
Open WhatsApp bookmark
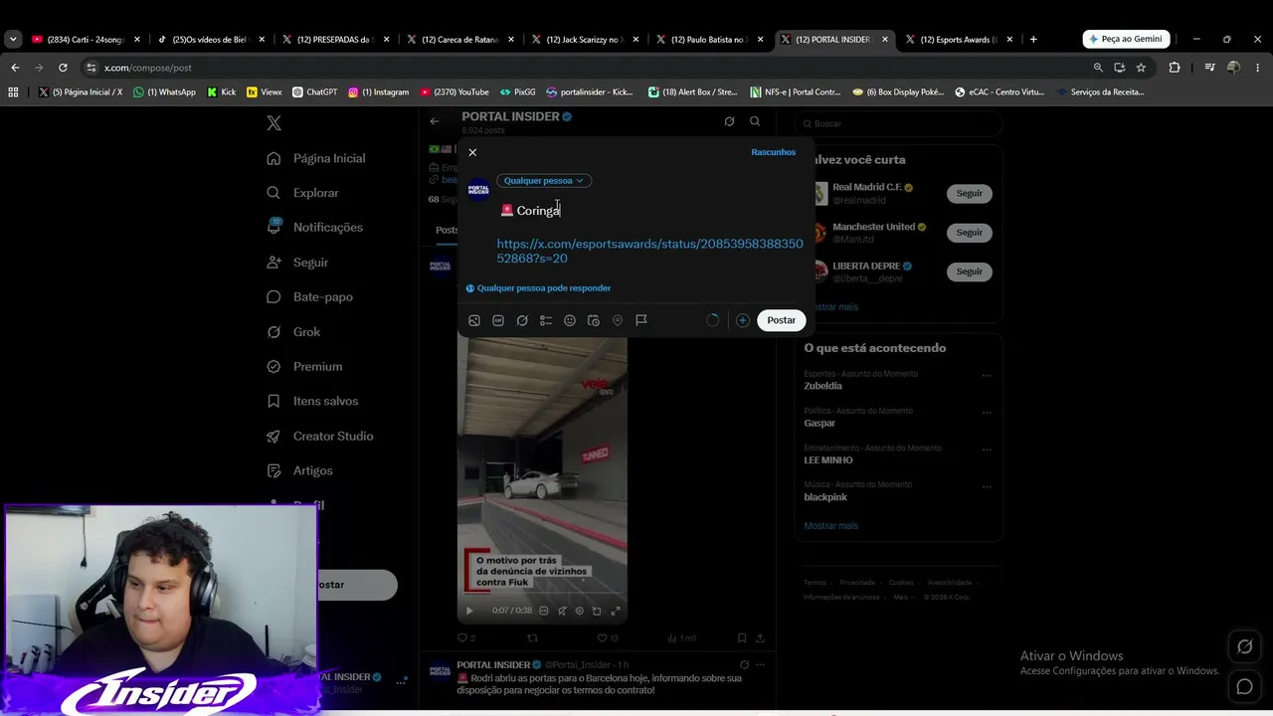tap(164, 92)
